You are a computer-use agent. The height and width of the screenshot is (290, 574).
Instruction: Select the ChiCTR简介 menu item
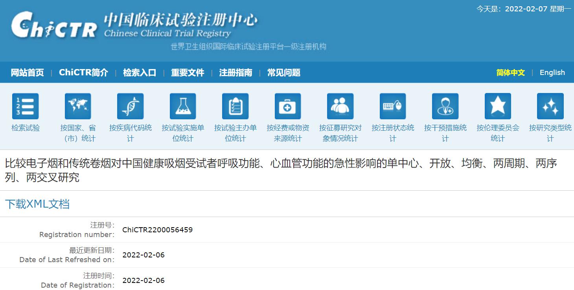coord(83,73)
